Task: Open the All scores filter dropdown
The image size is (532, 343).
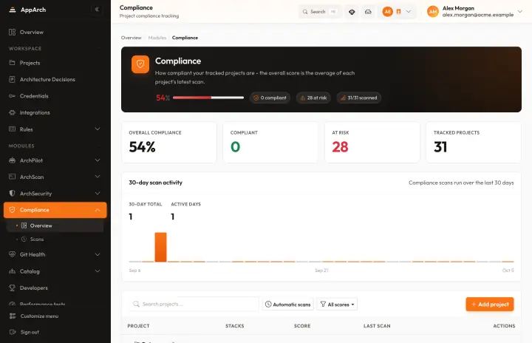Action: click(x=337, y=305)
